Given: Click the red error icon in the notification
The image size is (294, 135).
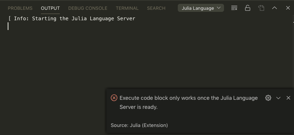Looking at the screenshot, I should 114,98.
